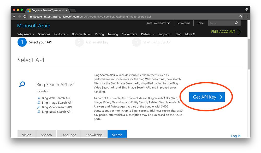Viewport: 261px width, 153px height.
Task: Click the page vertical scrollbar
Action: (x=249, y=54)
